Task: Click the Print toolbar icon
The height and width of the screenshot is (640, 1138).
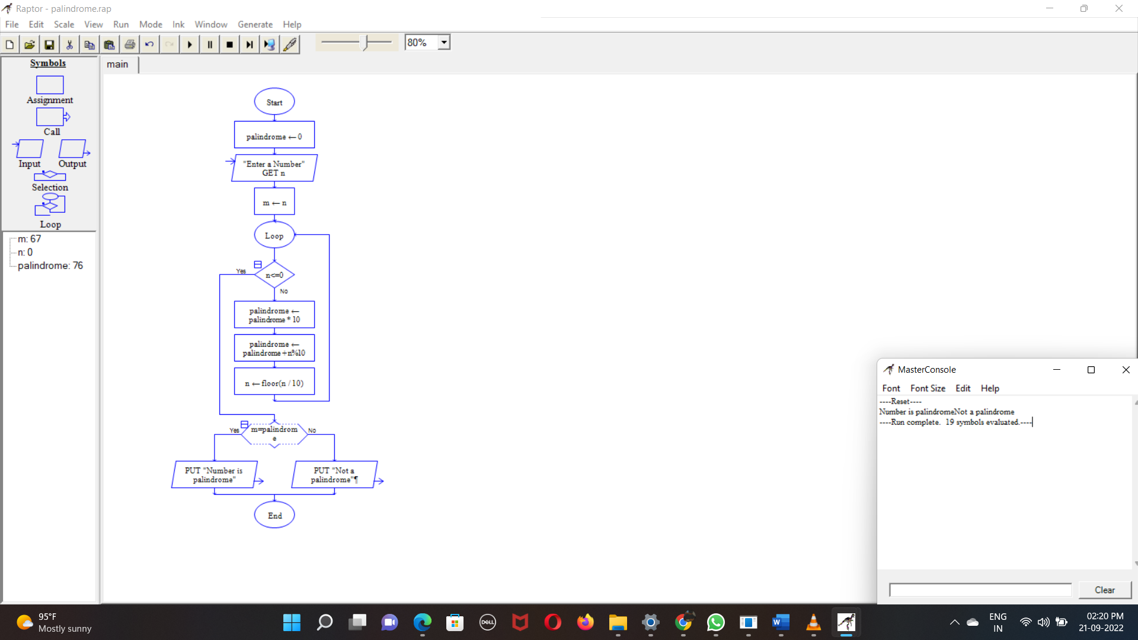Action: coord(130,44)
